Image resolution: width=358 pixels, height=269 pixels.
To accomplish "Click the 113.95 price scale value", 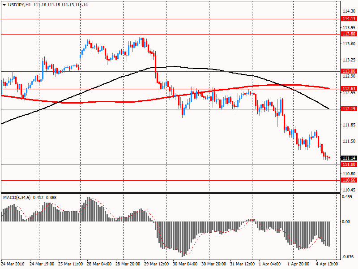I will click(x=349, y=28).
